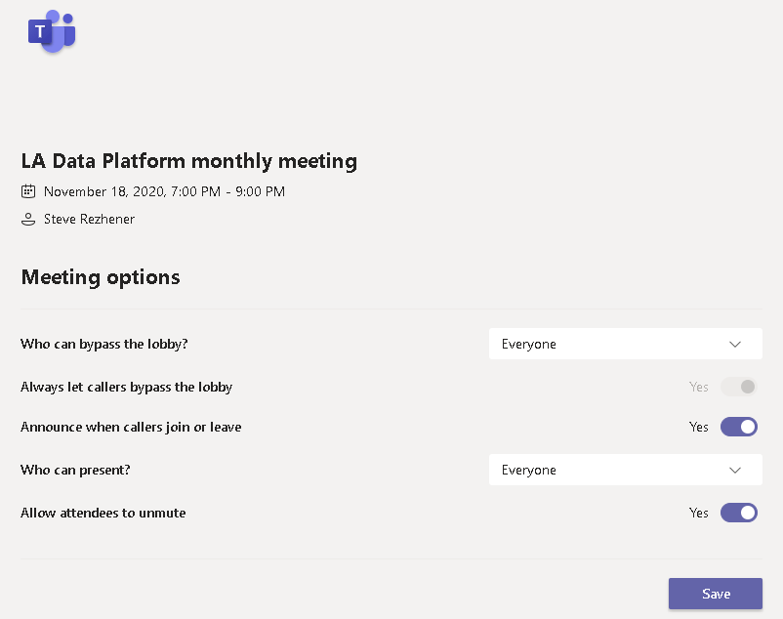Disable announcing when callers join or leave
783x619 pixels.
[738, 427]
